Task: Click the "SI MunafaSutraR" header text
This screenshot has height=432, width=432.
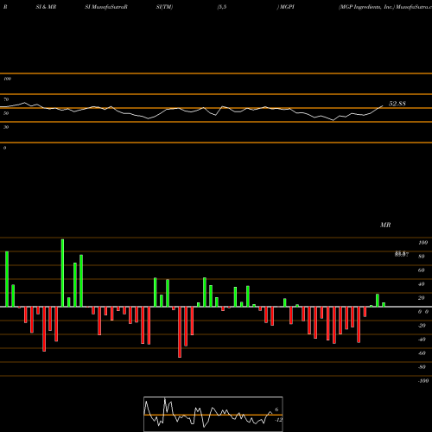Action: 106,7
